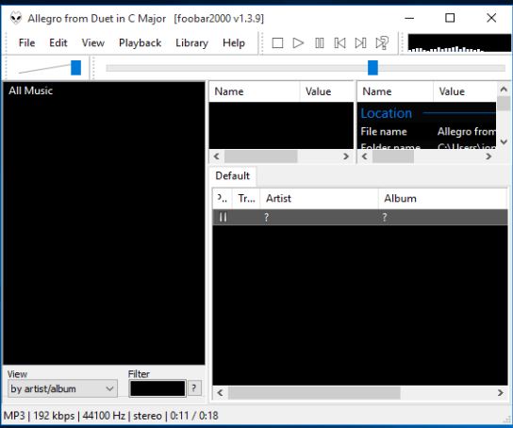Sort playlist by Album column header
The height and width of the screenshot is (428, 513).
(443, 199)
